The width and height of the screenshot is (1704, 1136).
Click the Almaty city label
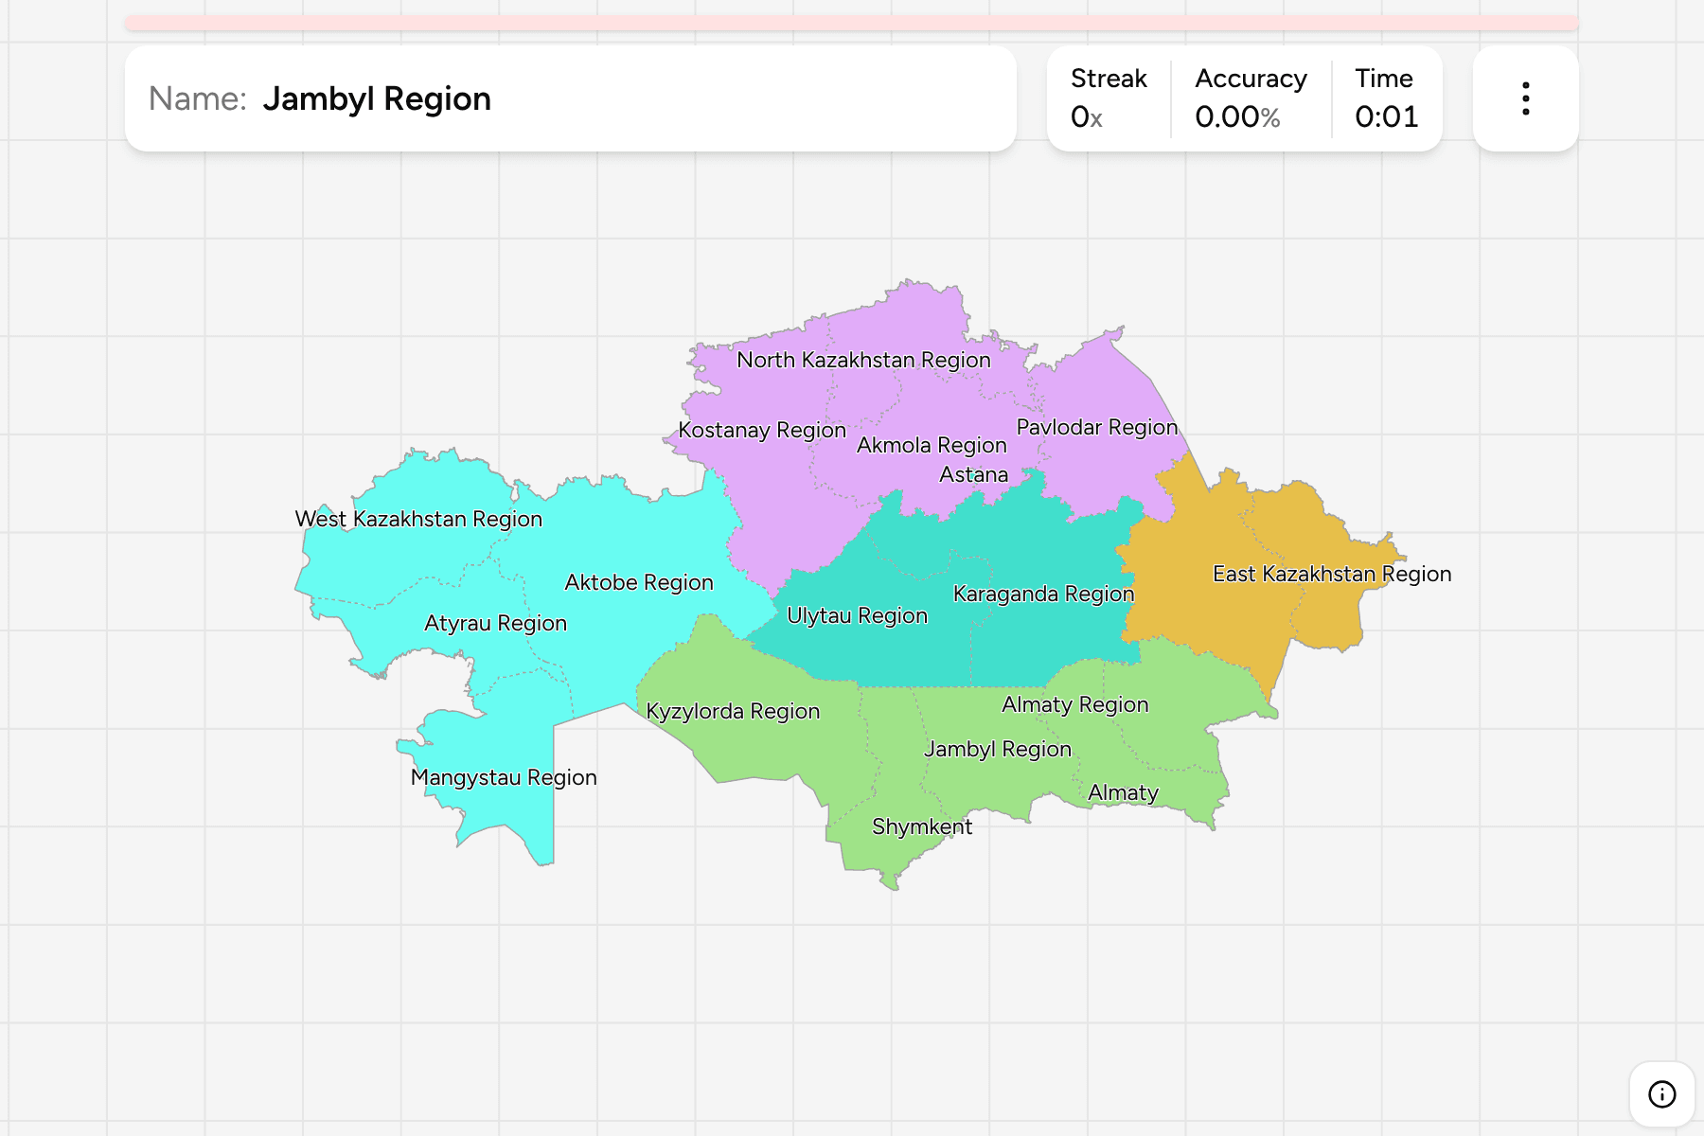tap(1123, 792)
